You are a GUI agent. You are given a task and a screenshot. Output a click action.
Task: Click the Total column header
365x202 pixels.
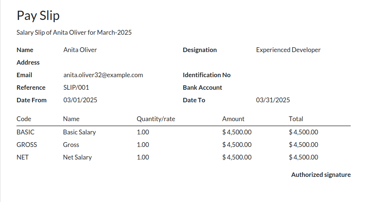point(296,119)
